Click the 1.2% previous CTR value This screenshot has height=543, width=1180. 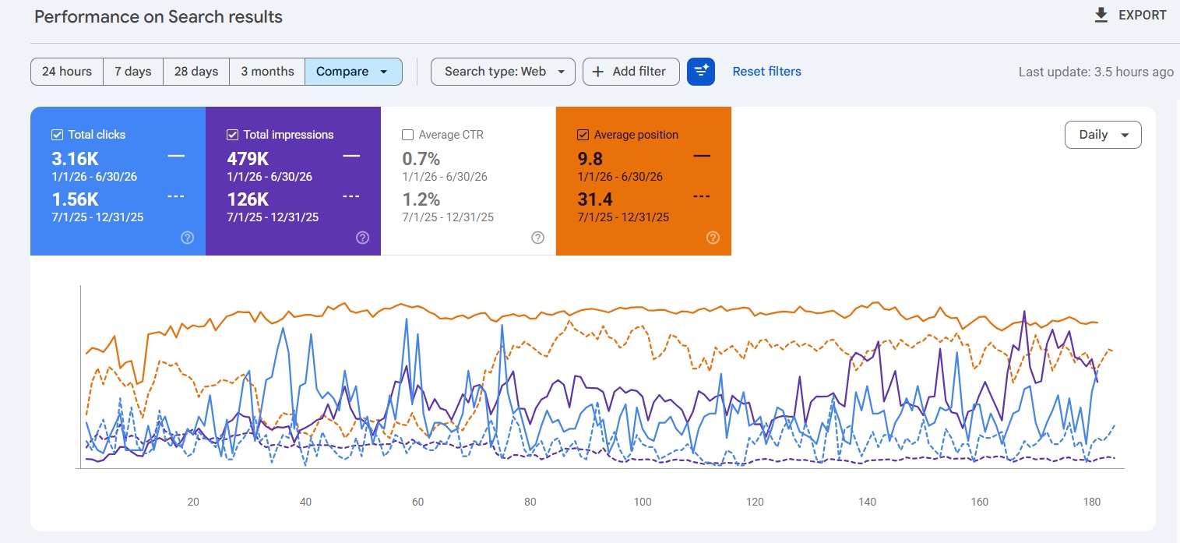(421, 199)
